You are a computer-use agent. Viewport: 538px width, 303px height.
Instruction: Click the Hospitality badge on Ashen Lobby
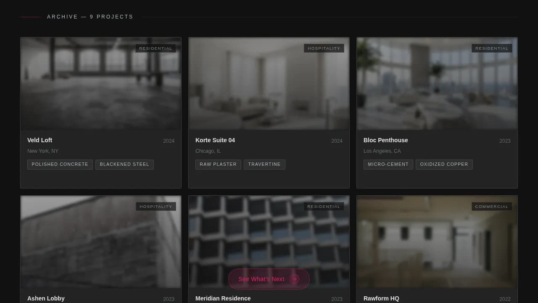[156, 207]
